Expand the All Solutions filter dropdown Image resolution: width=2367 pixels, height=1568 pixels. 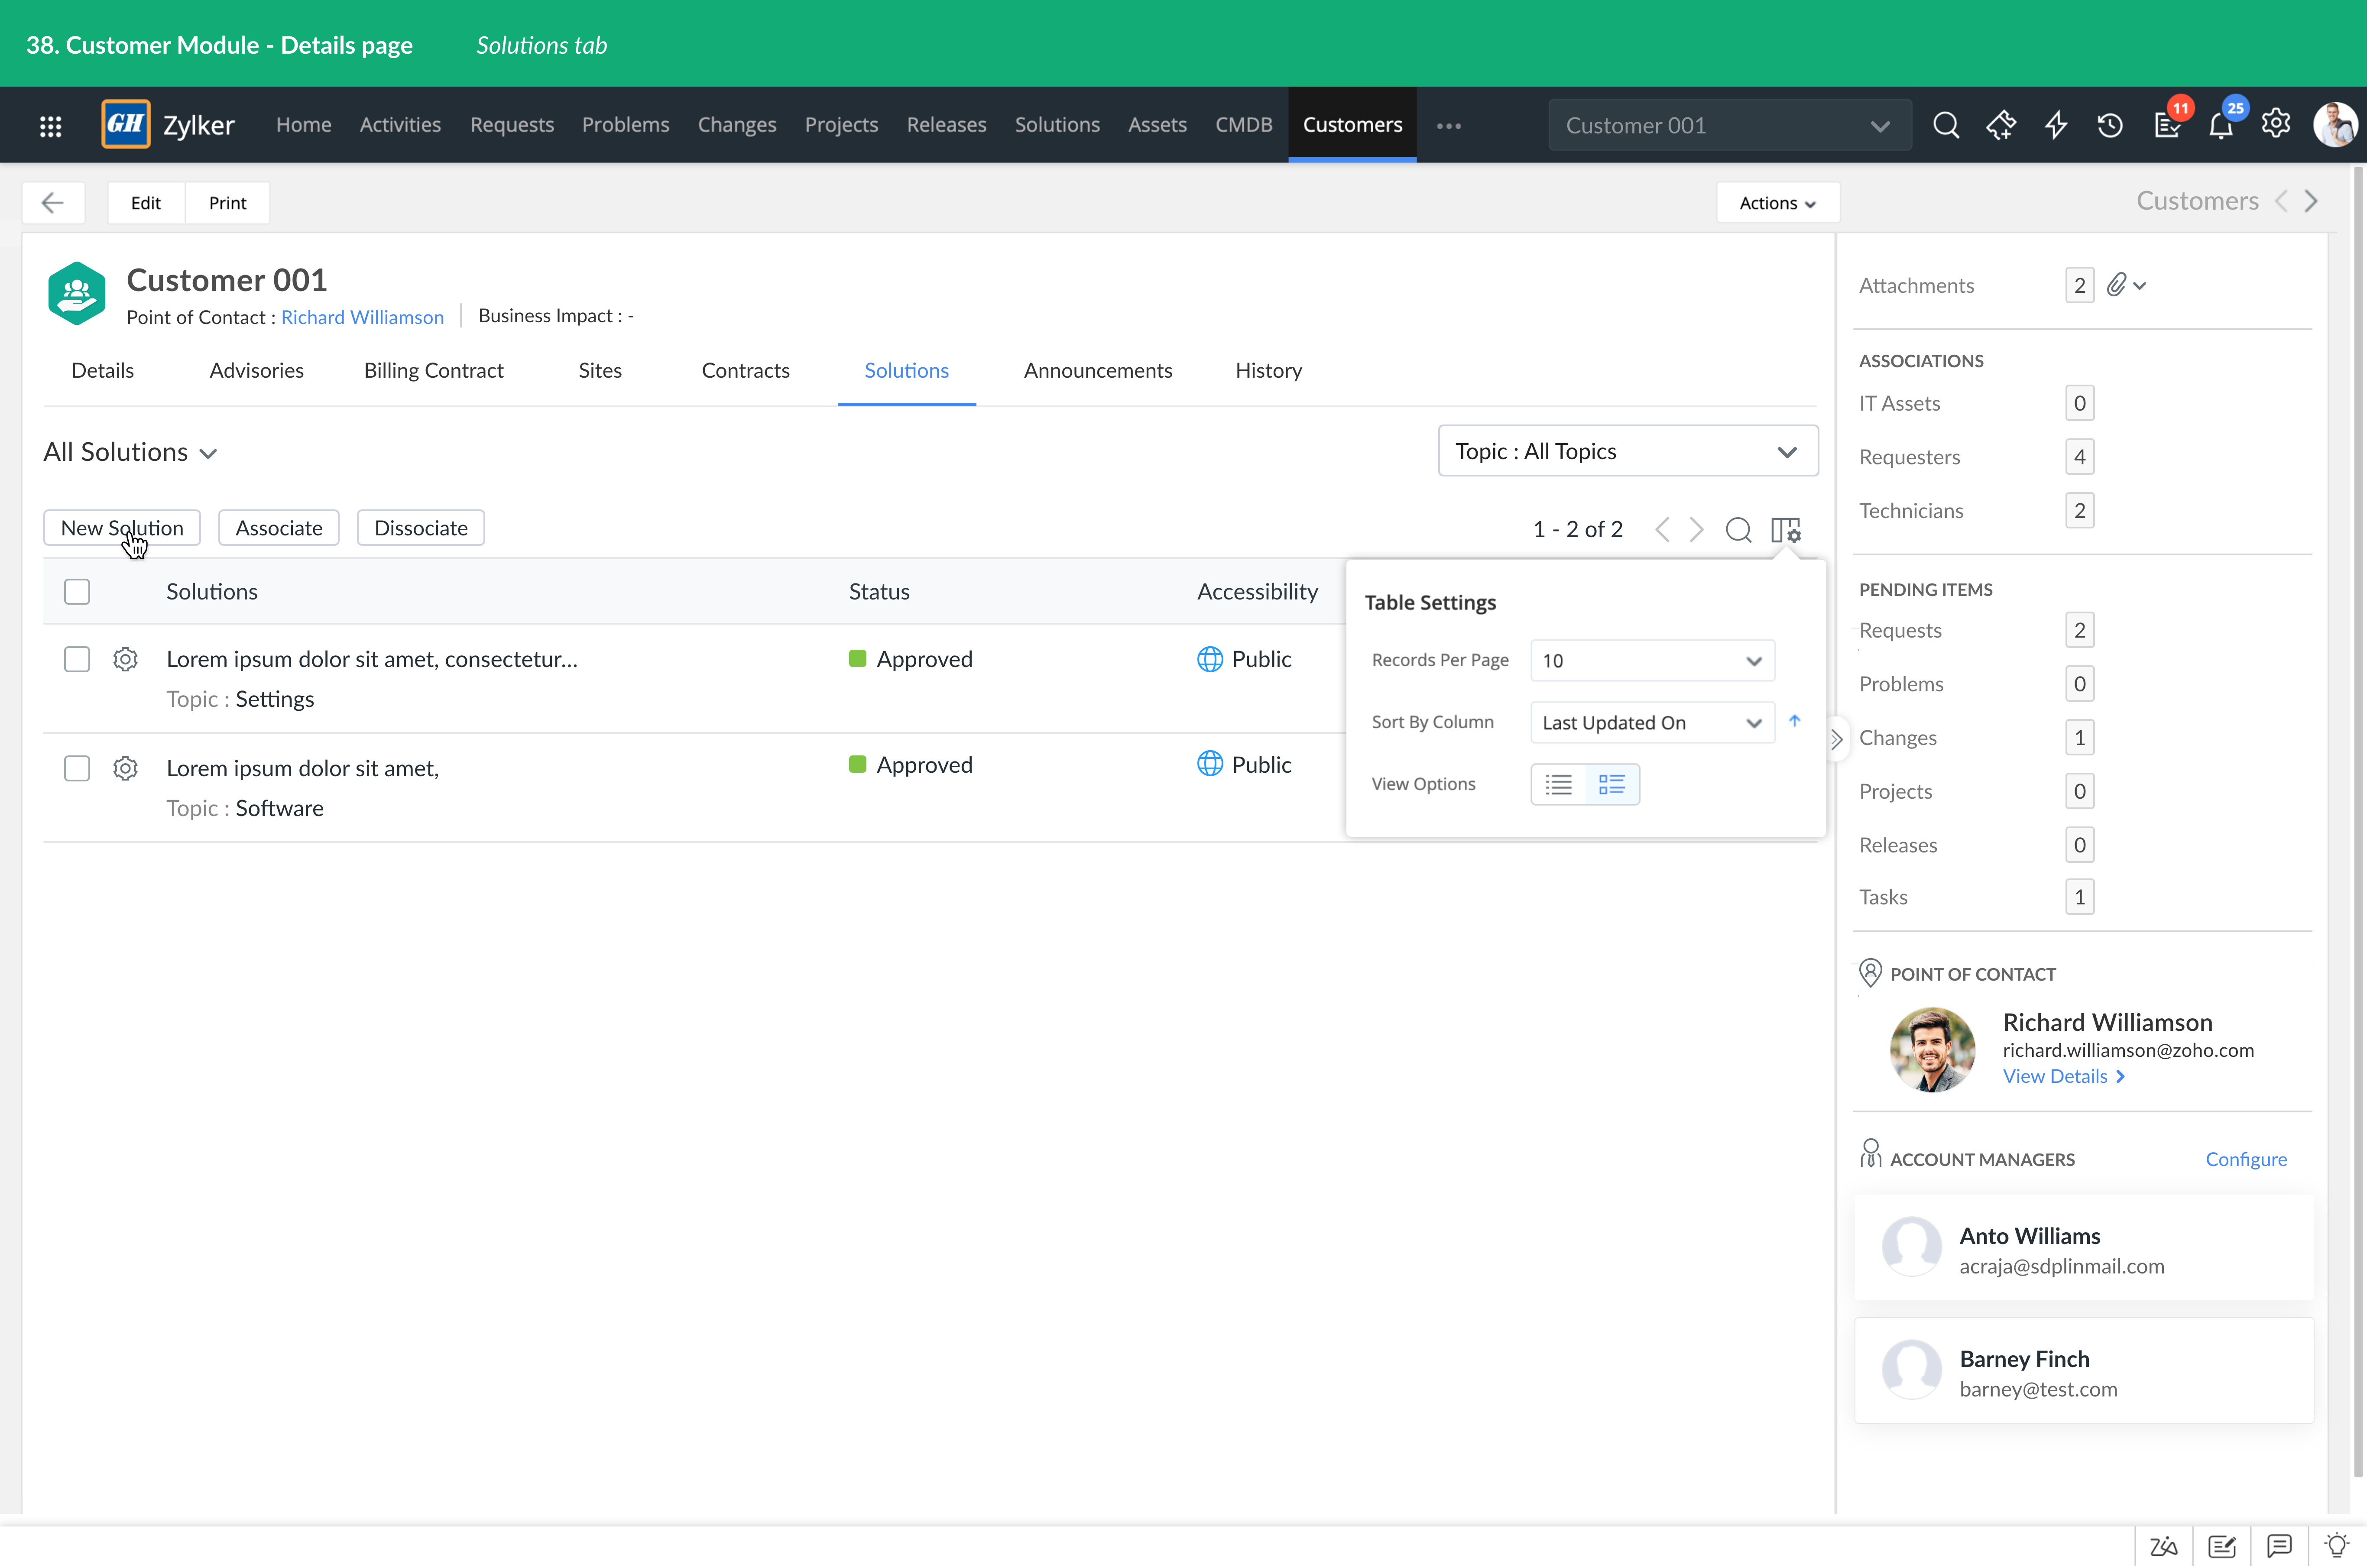point(131,452)
